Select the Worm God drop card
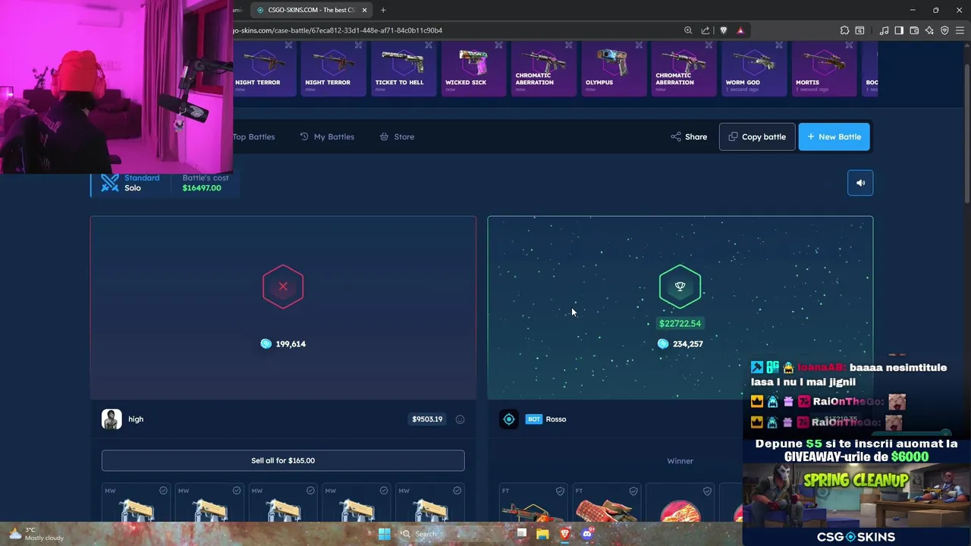This screenshot has width=971, height=546. (753, 70)
